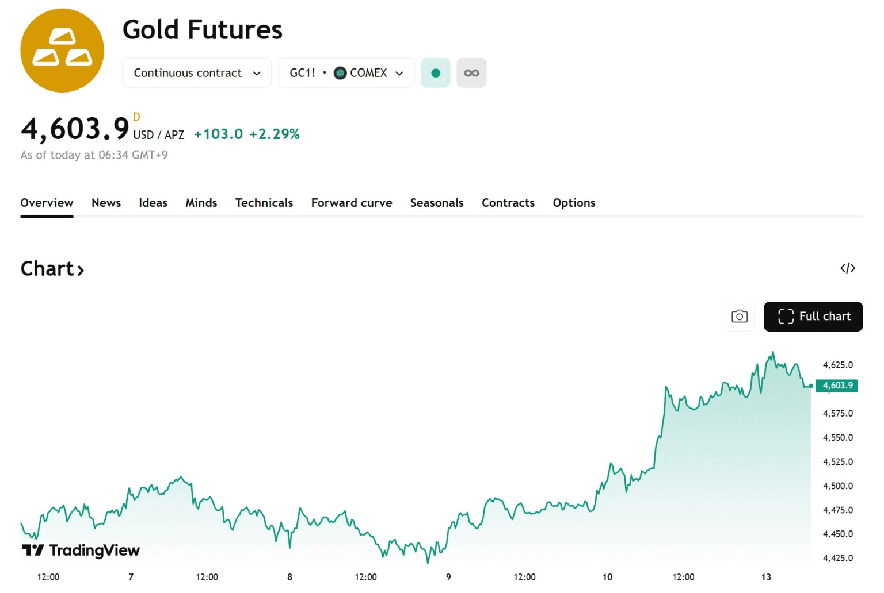Click the COMEX exchange logo icon
This screenshot has width=884, height=593.
point(340,73)
